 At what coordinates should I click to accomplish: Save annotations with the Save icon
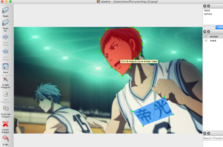(5, 68)
